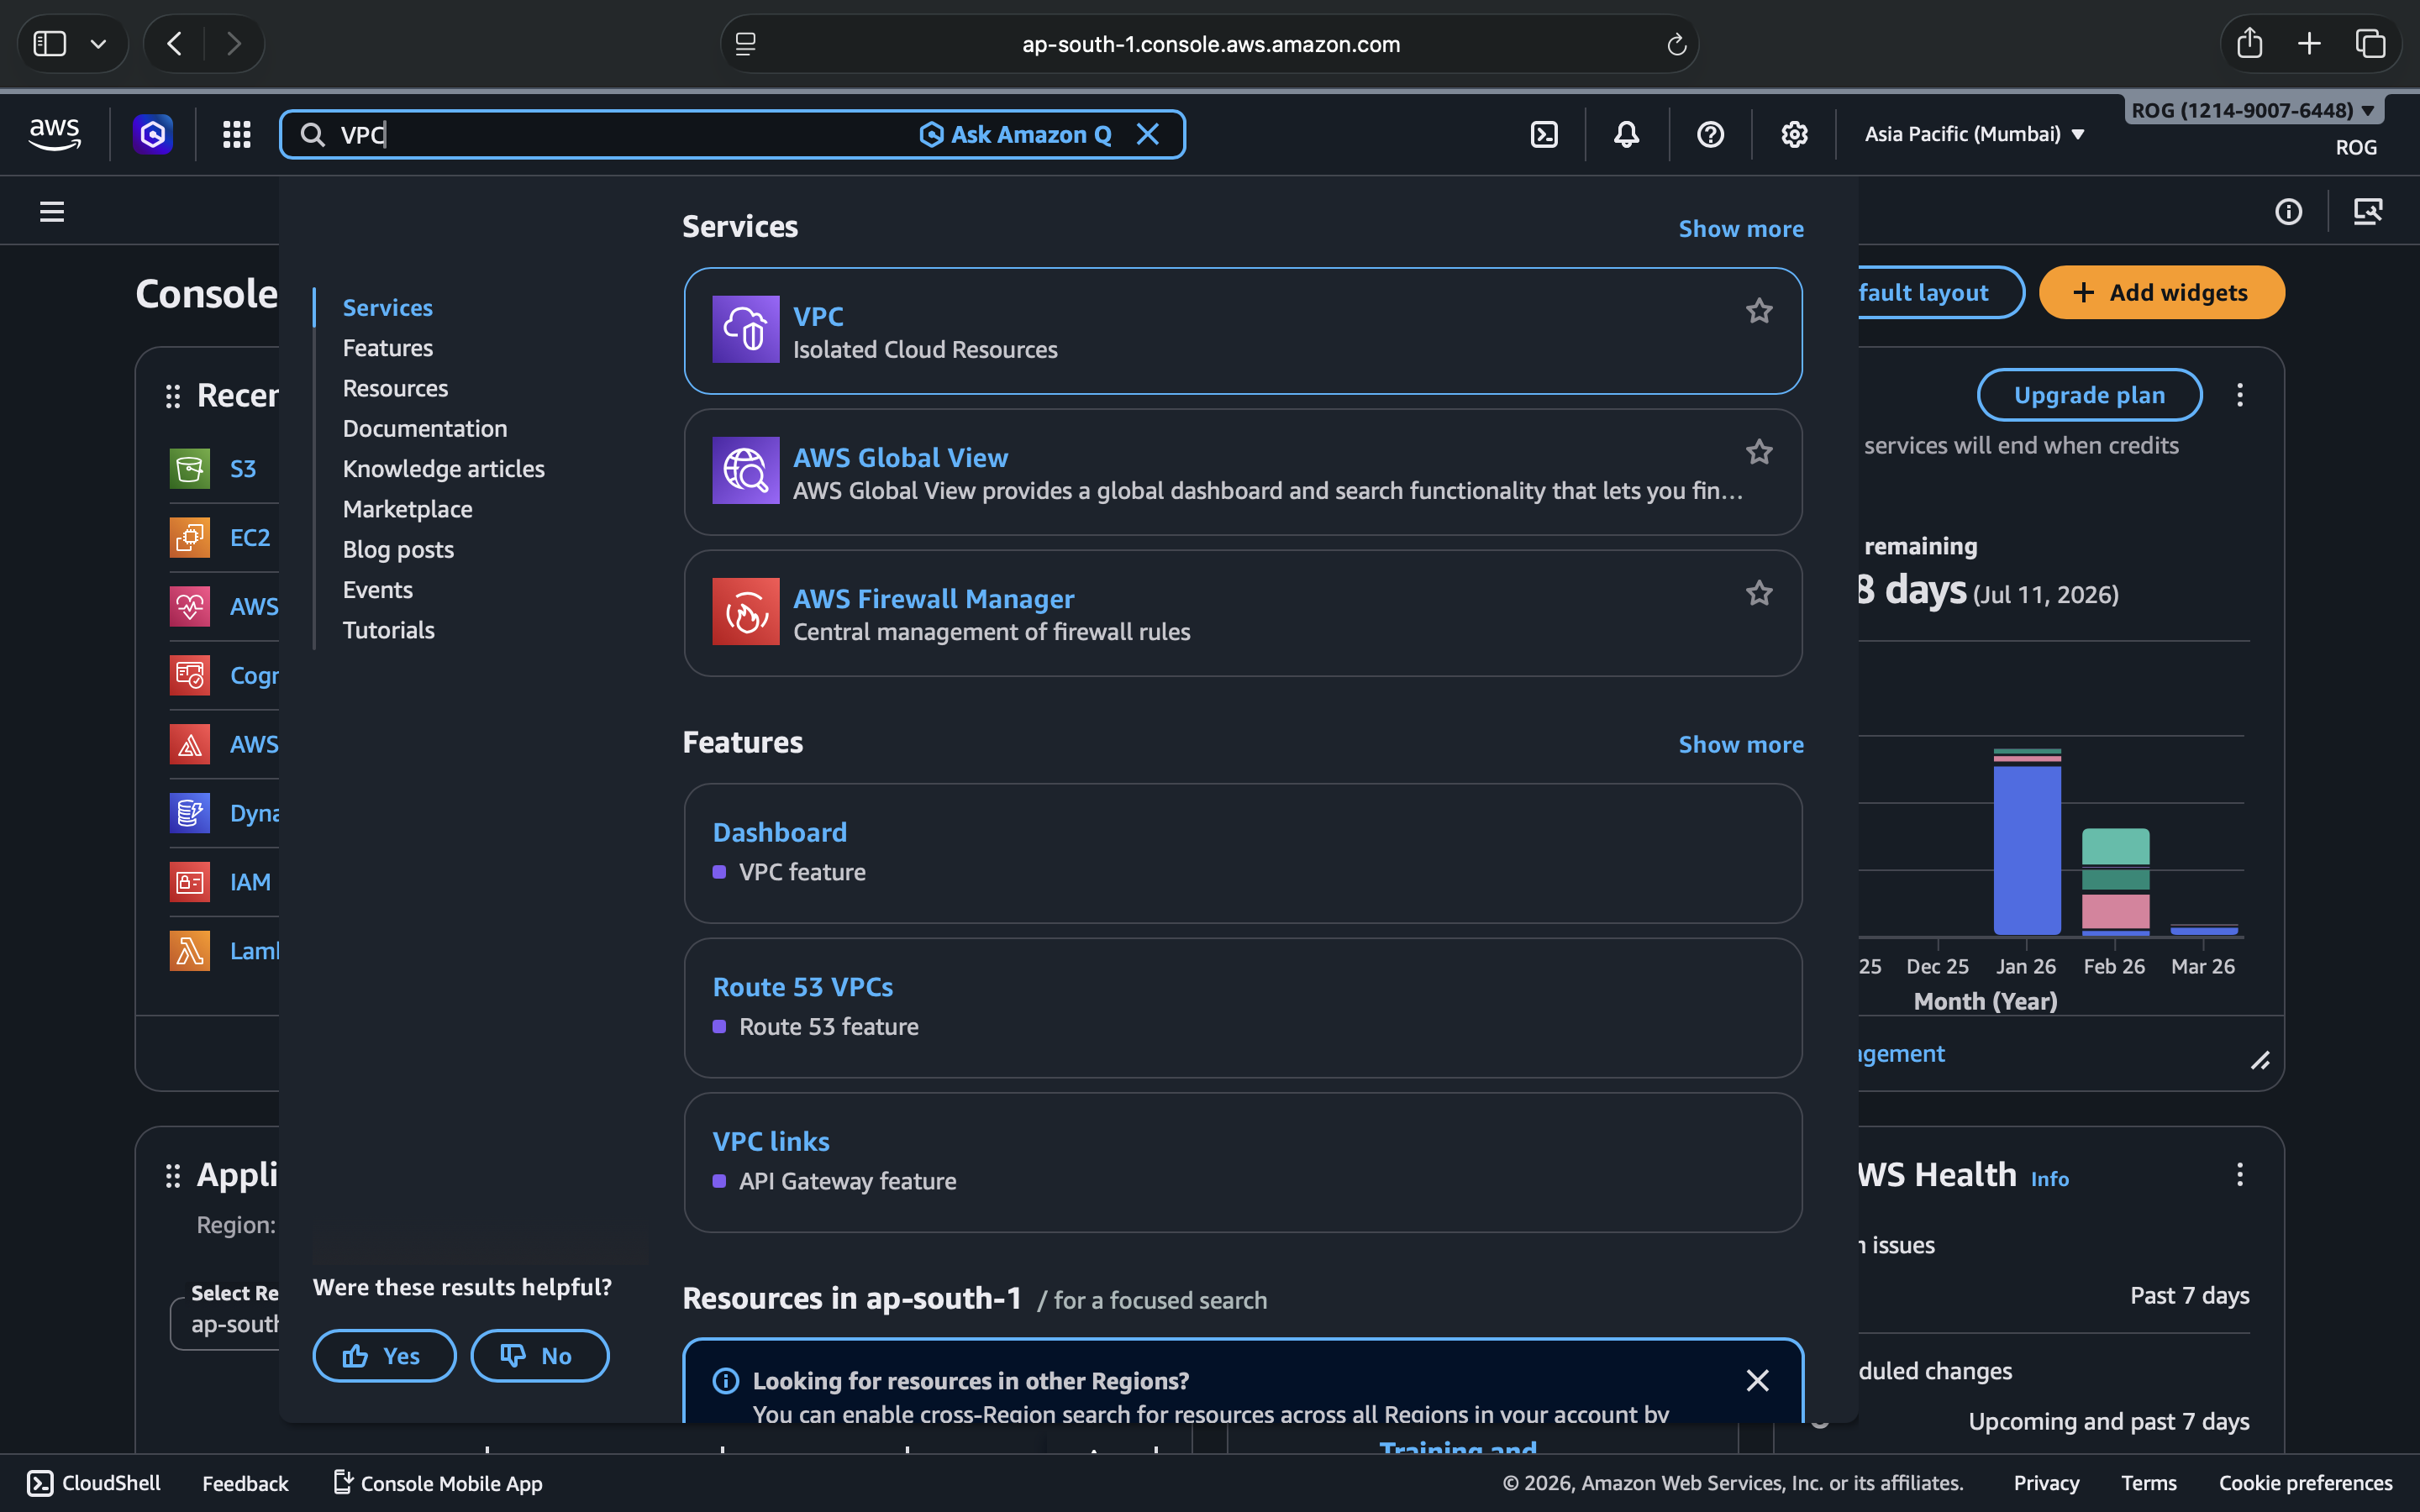
Task: Toggle favorite star for AWS Firewall Manager
Action: [x=1759, y=593]
